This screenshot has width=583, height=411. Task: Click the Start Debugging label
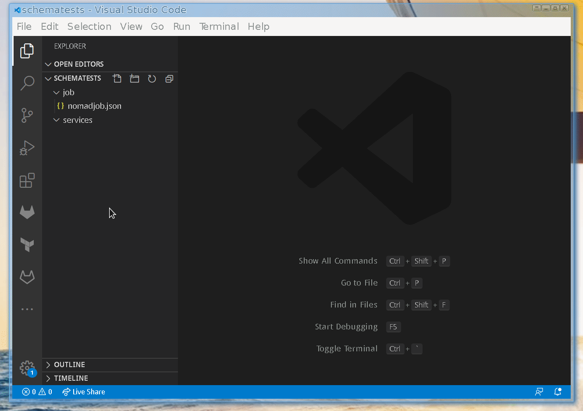(346, 327)
